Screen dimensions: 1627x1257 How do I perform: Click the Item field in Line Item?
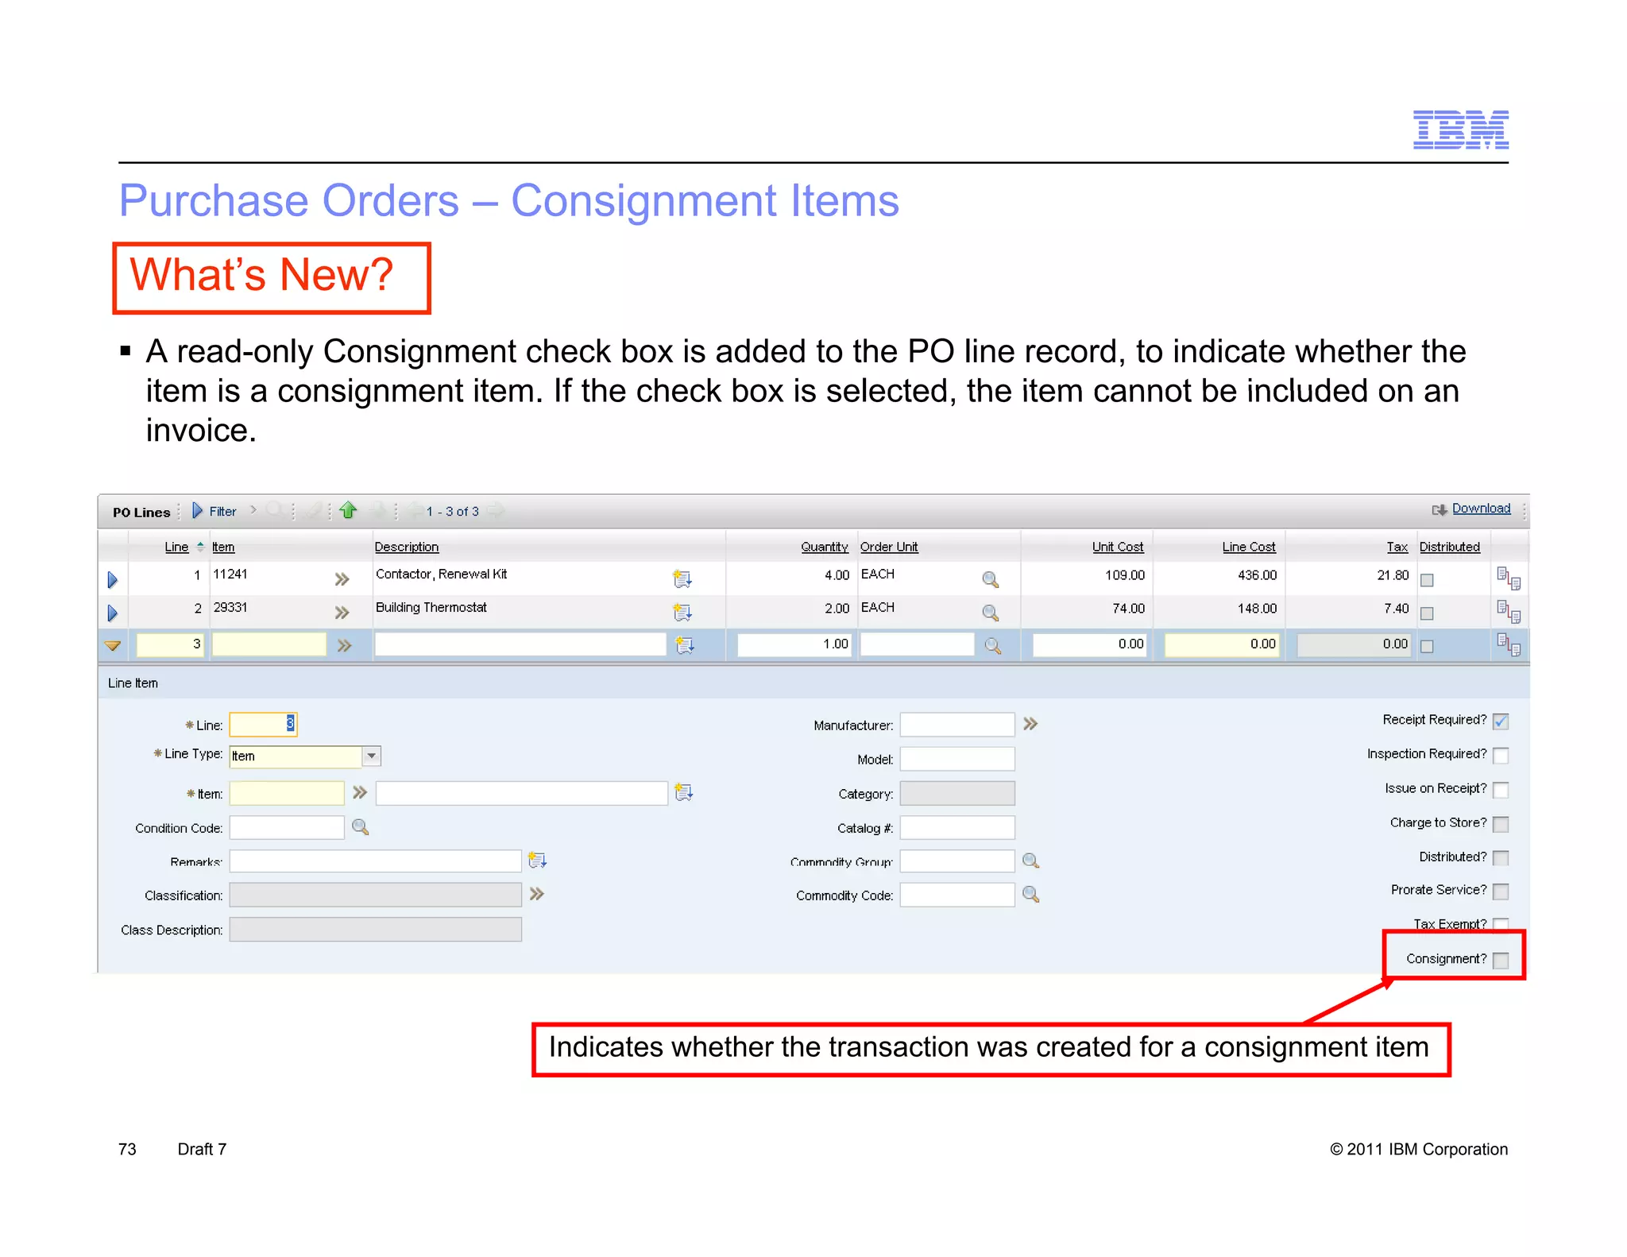287,793
